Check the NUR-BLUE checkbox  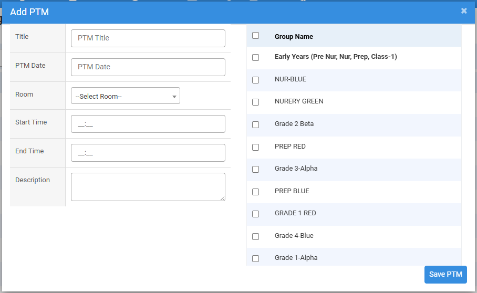(255, 80)
